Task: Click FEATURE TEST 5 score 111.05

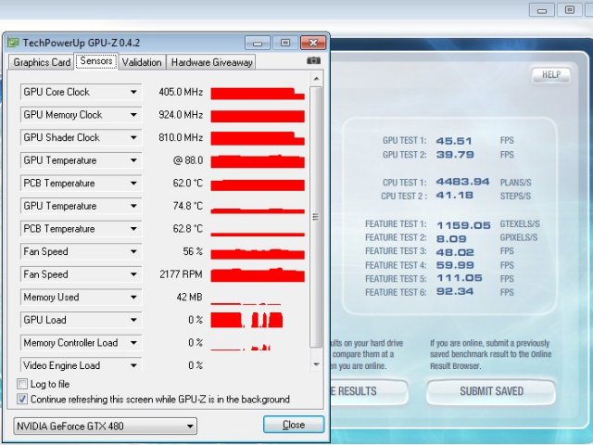Action: (x=460, y=278)
